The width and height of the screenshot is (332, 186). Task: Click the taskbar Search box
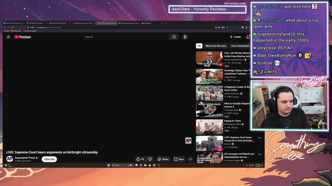coord(122,165)
